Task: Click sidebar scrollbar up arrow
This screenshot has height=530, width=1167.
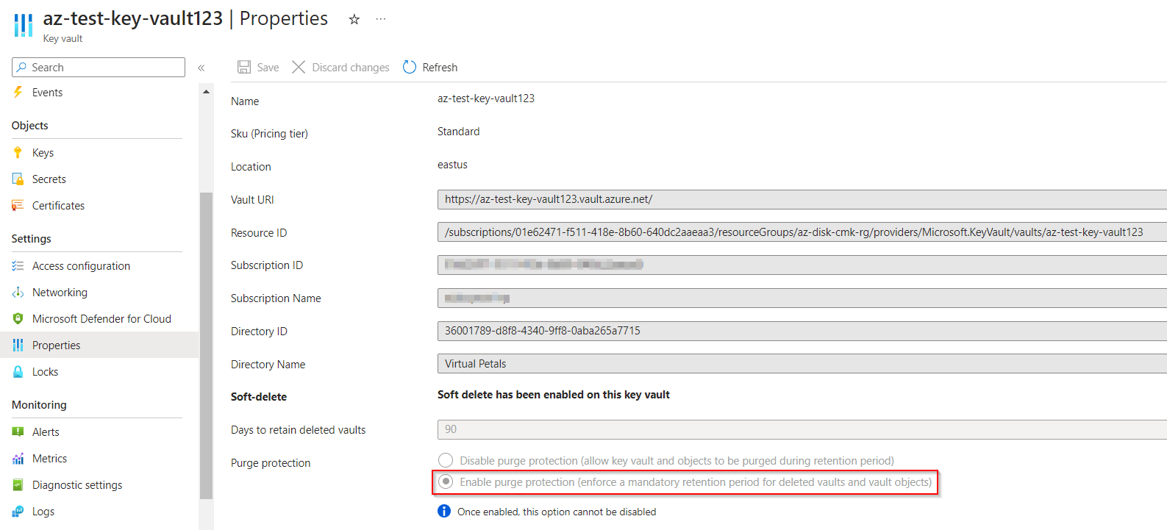Action: coord(206,91)
